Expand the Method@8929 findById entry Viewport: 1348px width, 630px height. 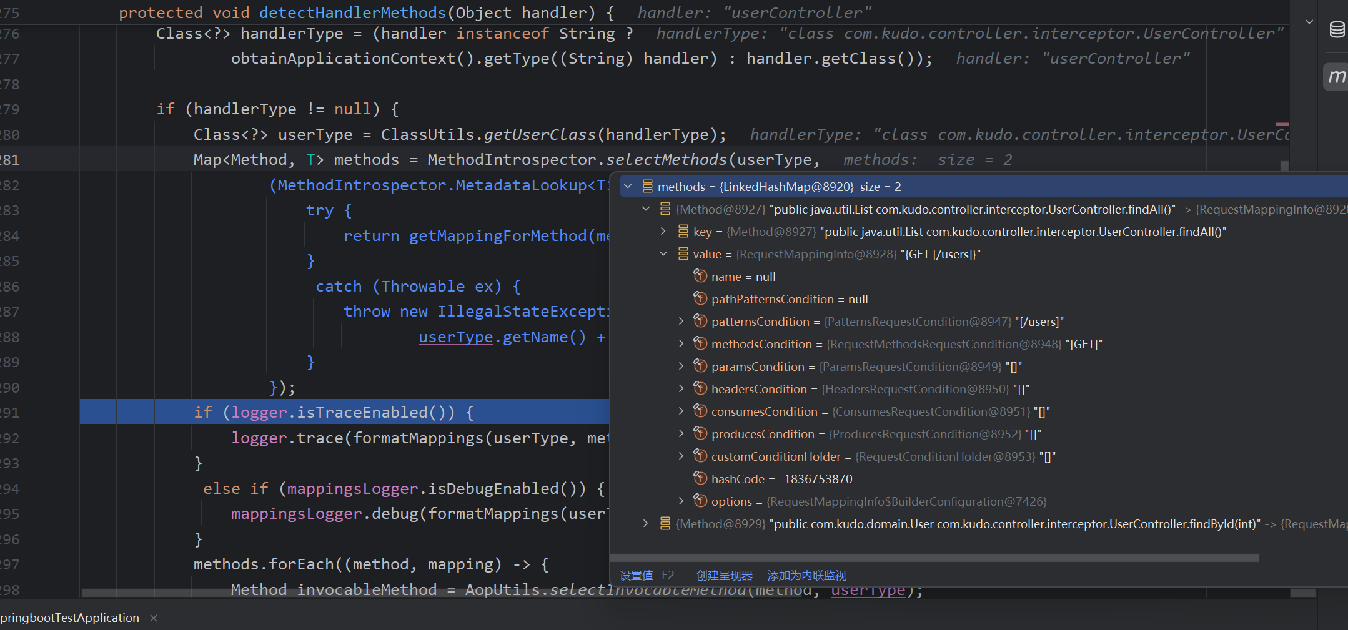pos(646,523)
